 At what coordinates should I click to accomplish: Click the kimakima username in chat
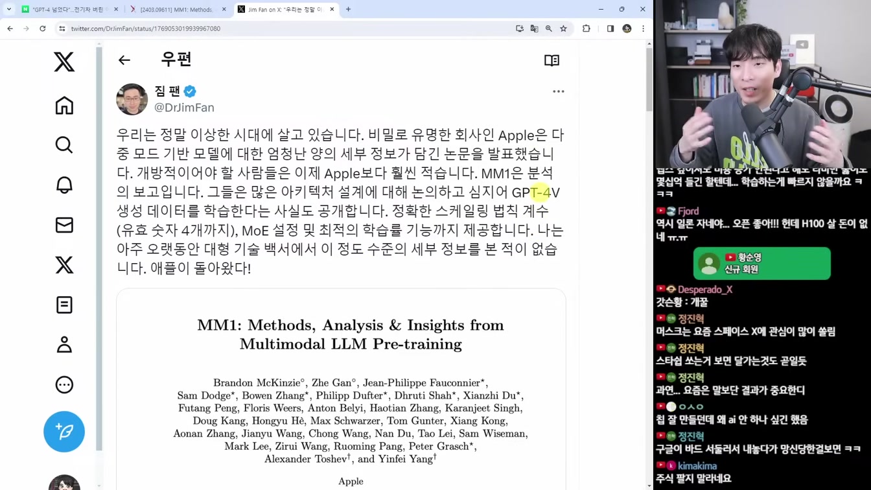(697, 466)
